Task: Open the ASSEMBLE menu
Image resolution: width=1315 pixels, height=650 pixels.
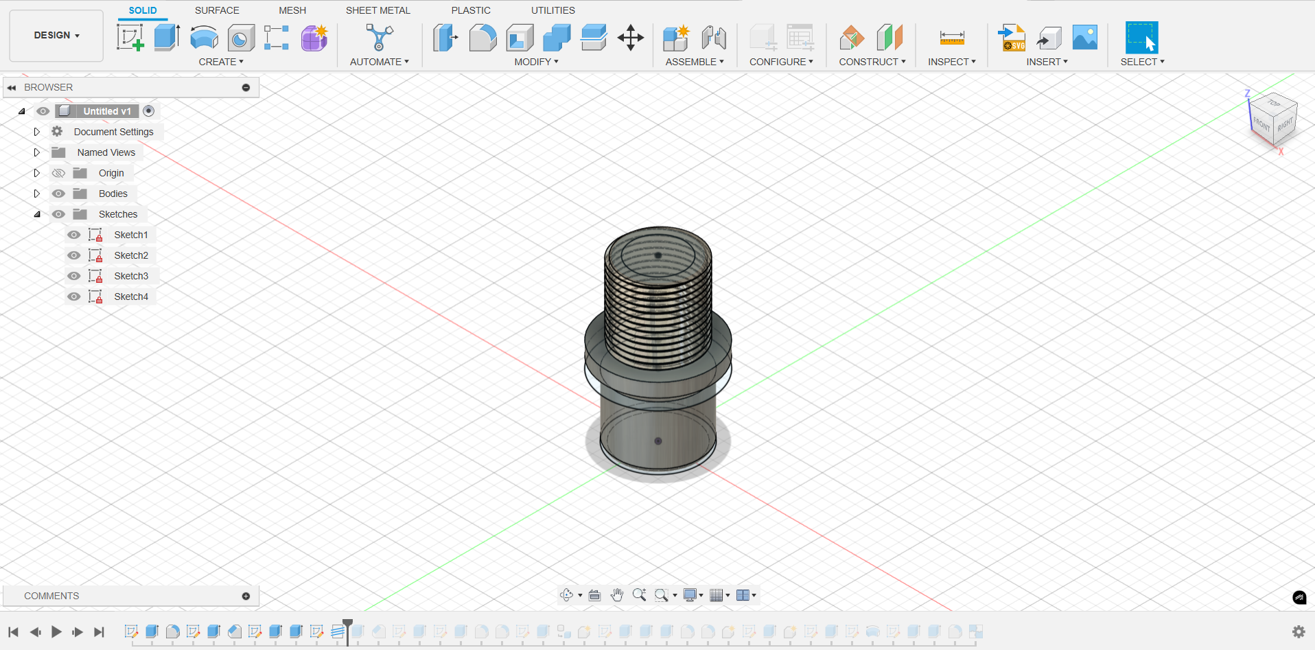Action: (x=695, y=62)
